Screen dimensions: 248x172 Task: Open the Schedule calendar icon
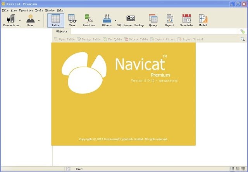coord(186,20)
